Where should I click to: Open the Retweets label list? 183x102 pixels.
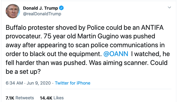point(25,98)
